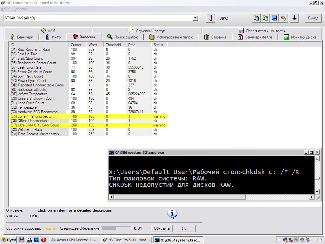Open the Справка menu

[20, 9]
